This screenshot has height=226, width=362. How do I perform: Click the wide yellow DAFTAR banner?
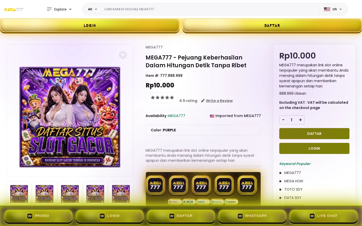click(x=272, y=26)
